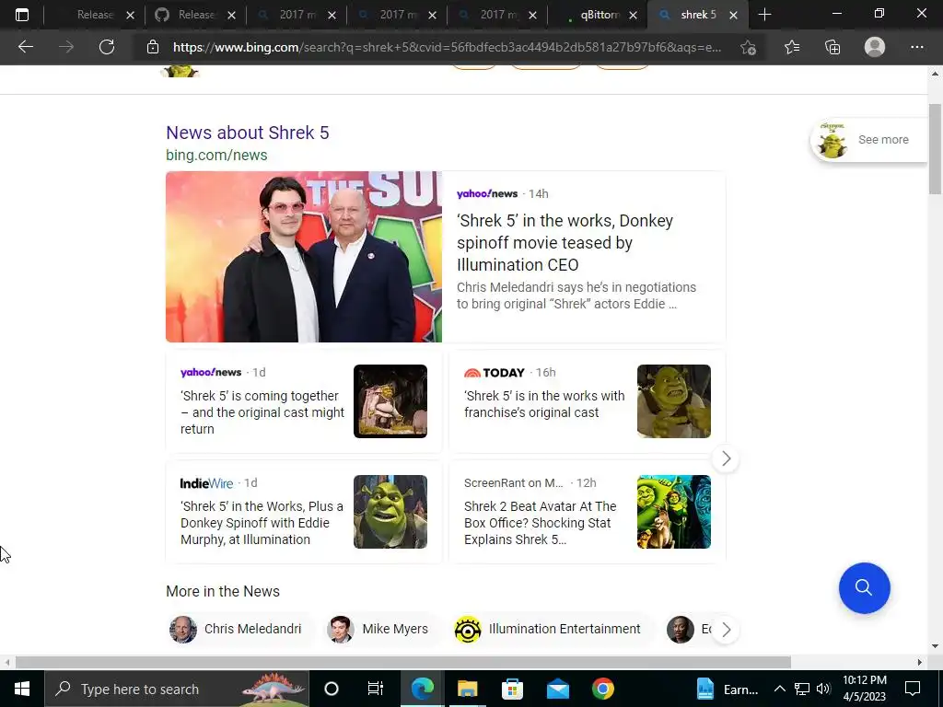Click the Type here to search box
This screenshot has height=707, width=943.
coord(176,689)
